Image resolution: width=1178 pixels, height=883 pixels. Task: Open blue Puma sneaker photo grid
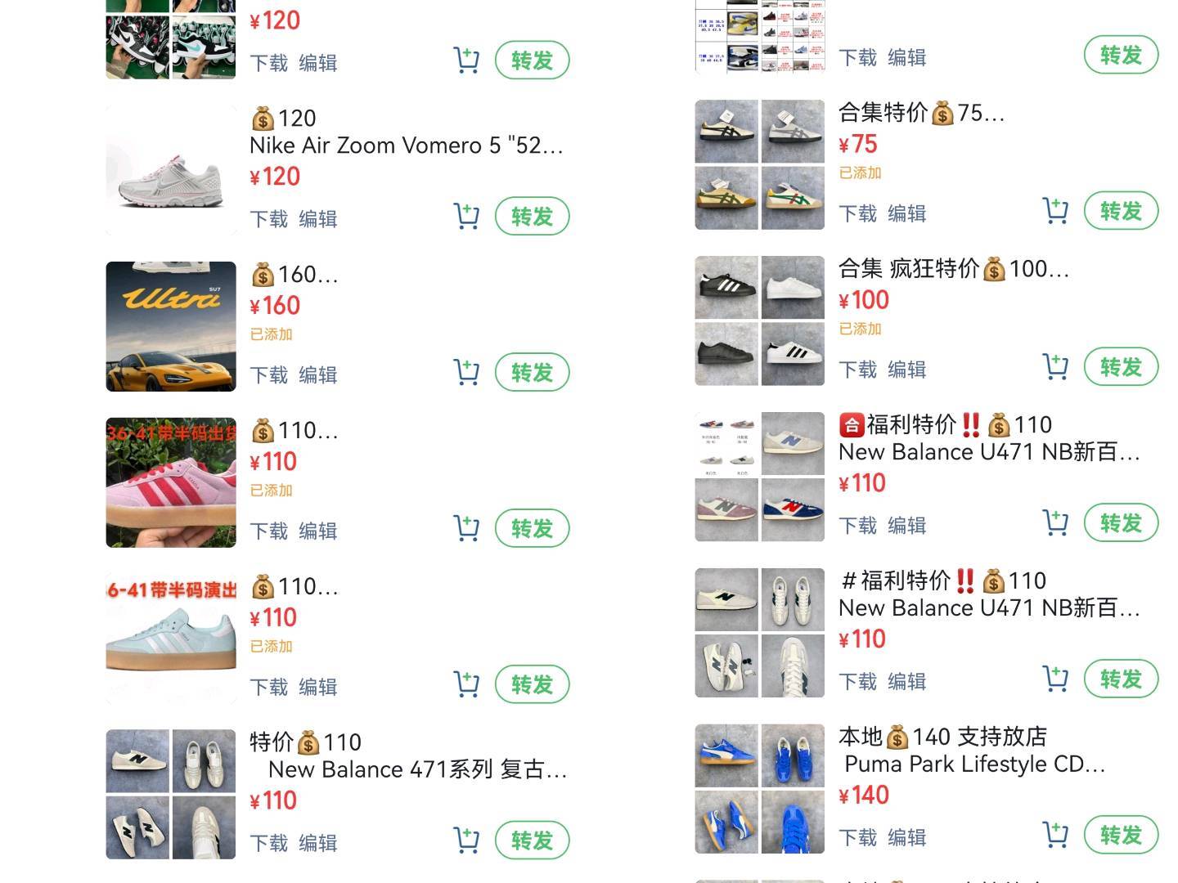760,789
